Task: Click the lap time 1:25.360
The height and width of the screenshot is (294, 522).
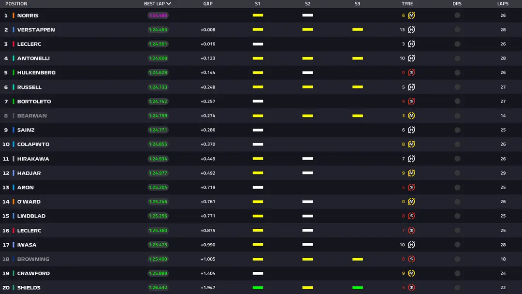Action: coord(158,230)
